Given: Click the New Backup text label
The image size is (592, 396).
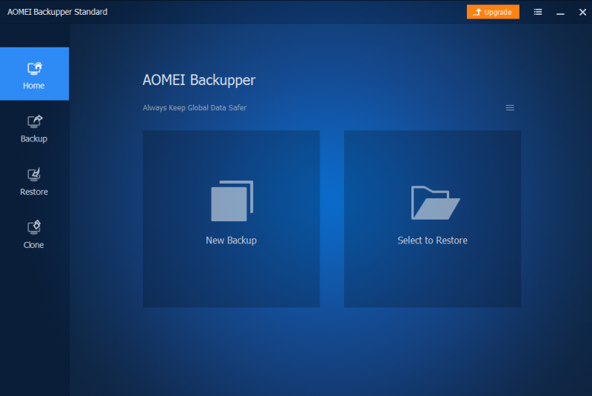Looking at the screenshot, I should [231, 241].
